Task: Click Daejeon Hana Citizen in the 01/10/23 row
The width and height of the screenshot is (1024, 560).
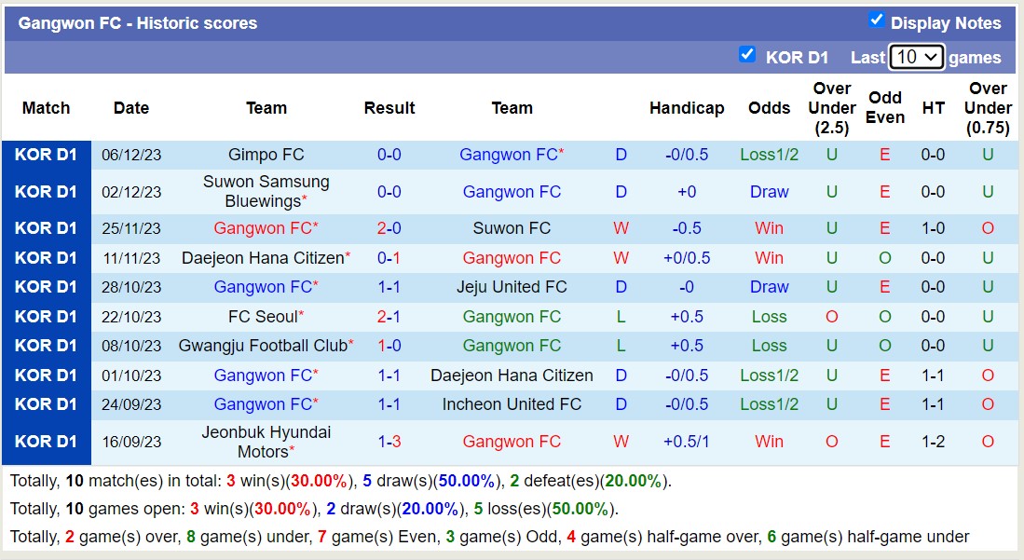Action: coord(512,376)
